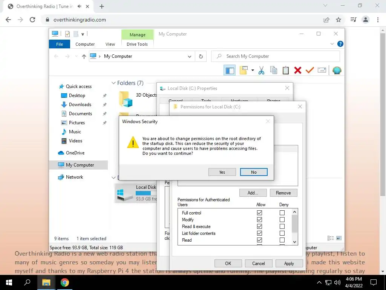Viewport: 386px width, 290px height.
Task: Click the 3D Objects folder icon
Action: click(x=126, y=99)
